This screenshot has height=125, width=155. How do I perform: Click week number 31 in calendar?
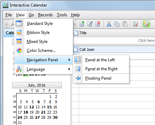(x=15, y=117)
